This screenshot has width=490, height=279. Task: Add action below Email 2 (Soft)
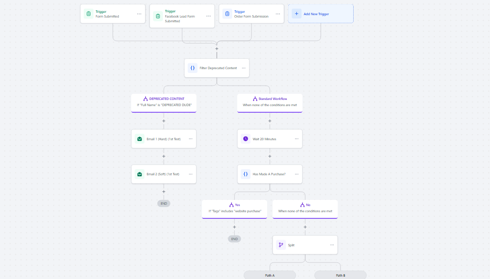(164, 192)
